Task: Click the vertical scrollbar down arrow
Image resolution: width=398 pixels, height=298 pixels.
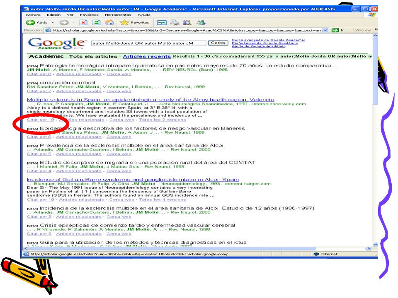Action: click(x=376, y=245)
